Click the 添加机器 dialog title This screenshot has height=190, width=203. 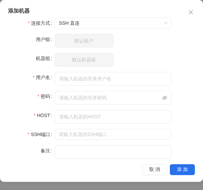(19, 11)
